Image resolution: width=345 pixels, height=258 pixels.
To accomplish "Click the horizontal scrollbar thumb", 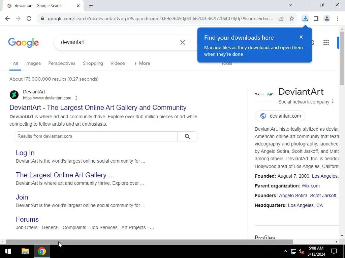I will (149, 242).
